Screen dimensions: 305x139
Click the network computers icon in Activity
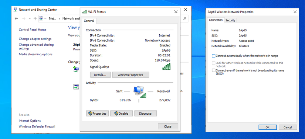click(x=139, y=92)
